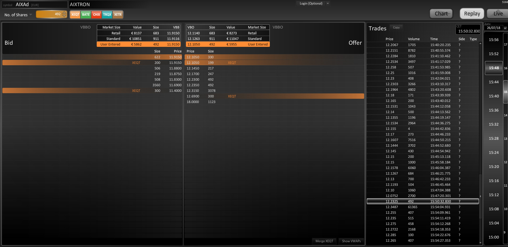Open the date calendar picker icon
Viewport: 508px width, 247px height.
pyautogui.click(x=505, y=28)
